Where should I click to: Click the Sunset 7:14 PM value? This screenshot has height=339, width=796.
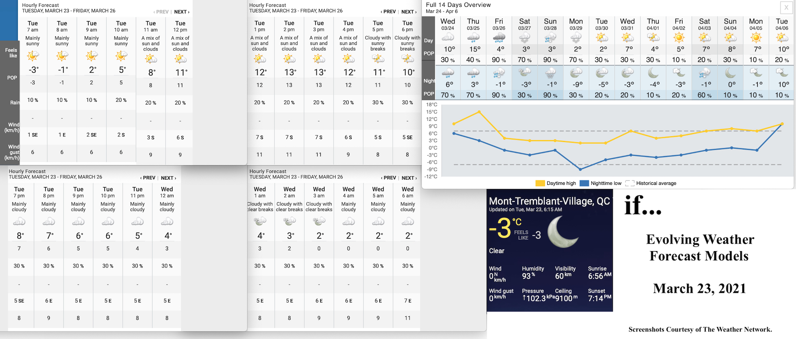point(600,298)
